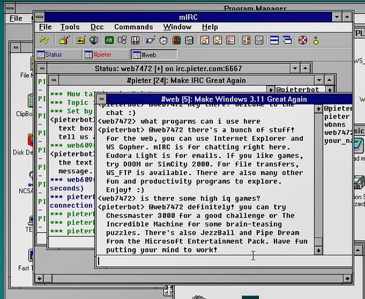Image resolution: width=365 pixels, height=299 pixels.
Task: Click the #web chat scroll down arrow
Action: coord(318,250)
